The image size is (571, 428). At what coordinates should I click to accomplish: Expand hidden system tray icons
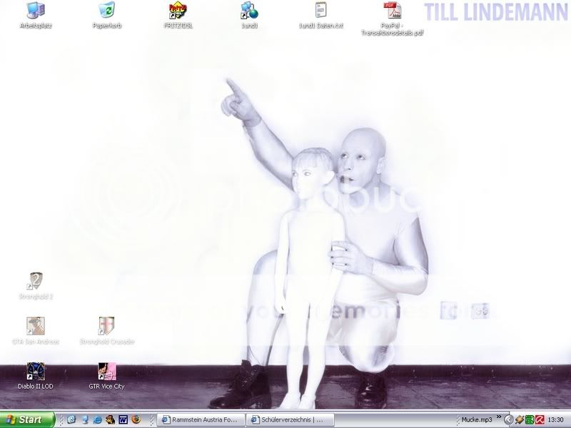point(507,419)
